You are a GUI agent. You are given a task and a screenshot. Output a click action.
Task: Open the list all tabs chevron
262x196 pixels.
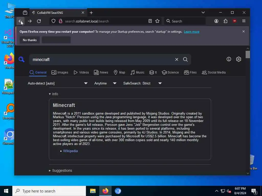pos(203,13)
